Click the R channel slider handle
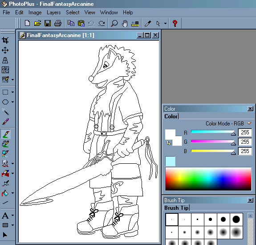 233,134
